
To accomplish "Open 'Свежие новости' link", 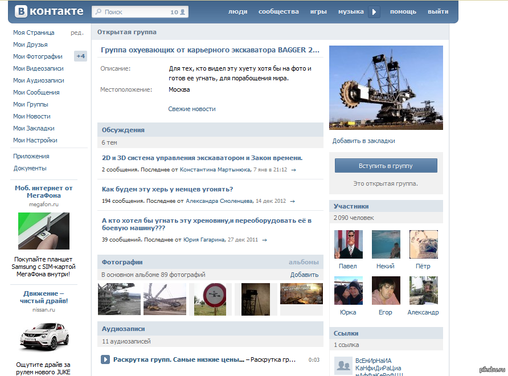I will point(192,109).
